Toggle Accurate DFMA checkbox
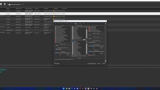Image resolution: width=160 pixels, height=90 pixels. [55, 28]
